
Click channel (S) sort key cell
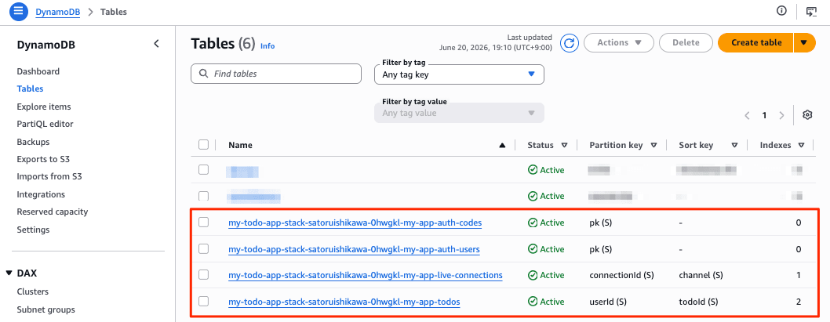(701, 276)
